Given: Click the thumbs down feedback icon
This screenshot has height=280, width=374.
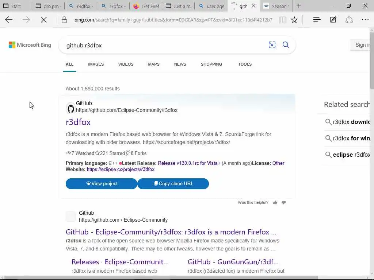Looking at the screenshot, I should [x=283, y=203].
